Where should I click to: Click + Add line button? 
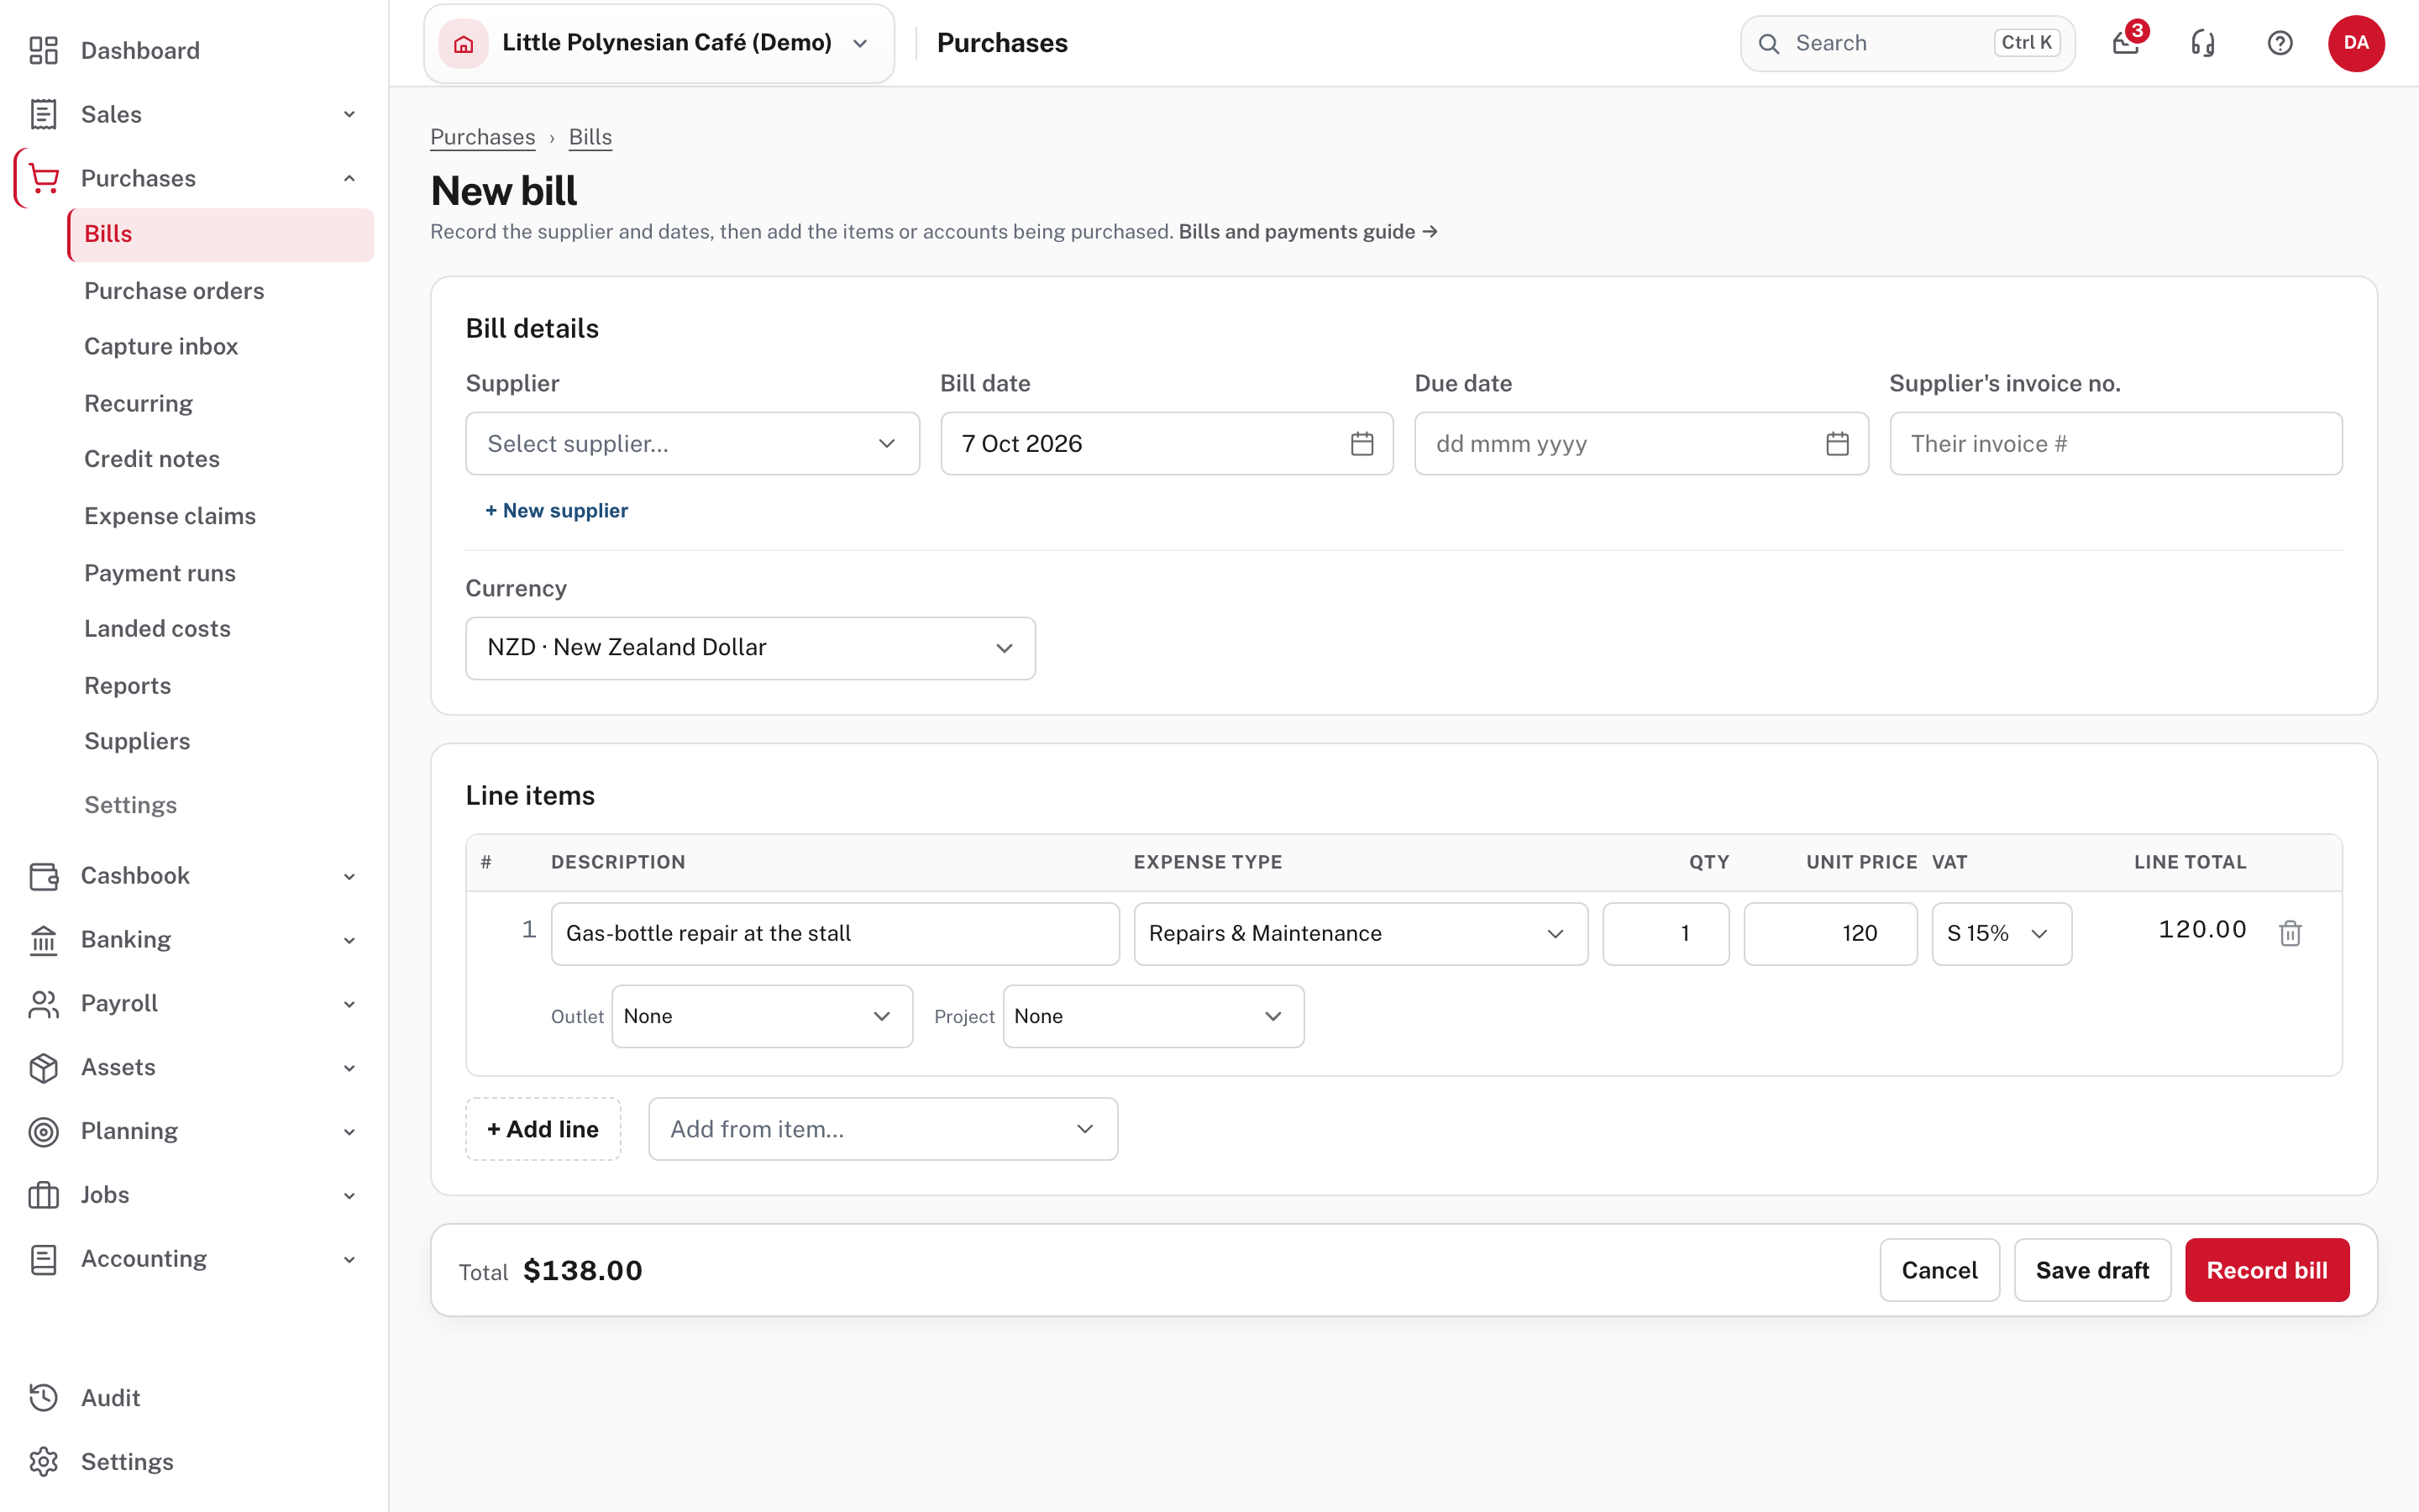543,1129
